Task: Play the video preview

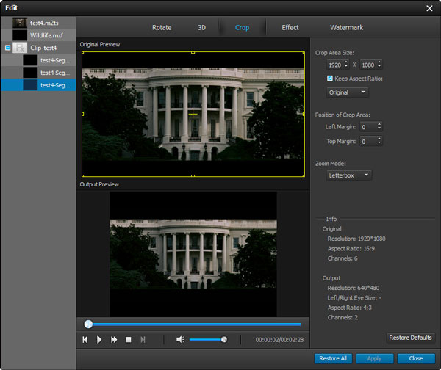Action: click(99, 340)
